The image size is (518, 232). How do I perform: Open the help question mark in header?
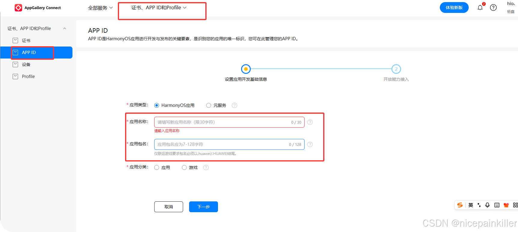click(x=493, y=8)
